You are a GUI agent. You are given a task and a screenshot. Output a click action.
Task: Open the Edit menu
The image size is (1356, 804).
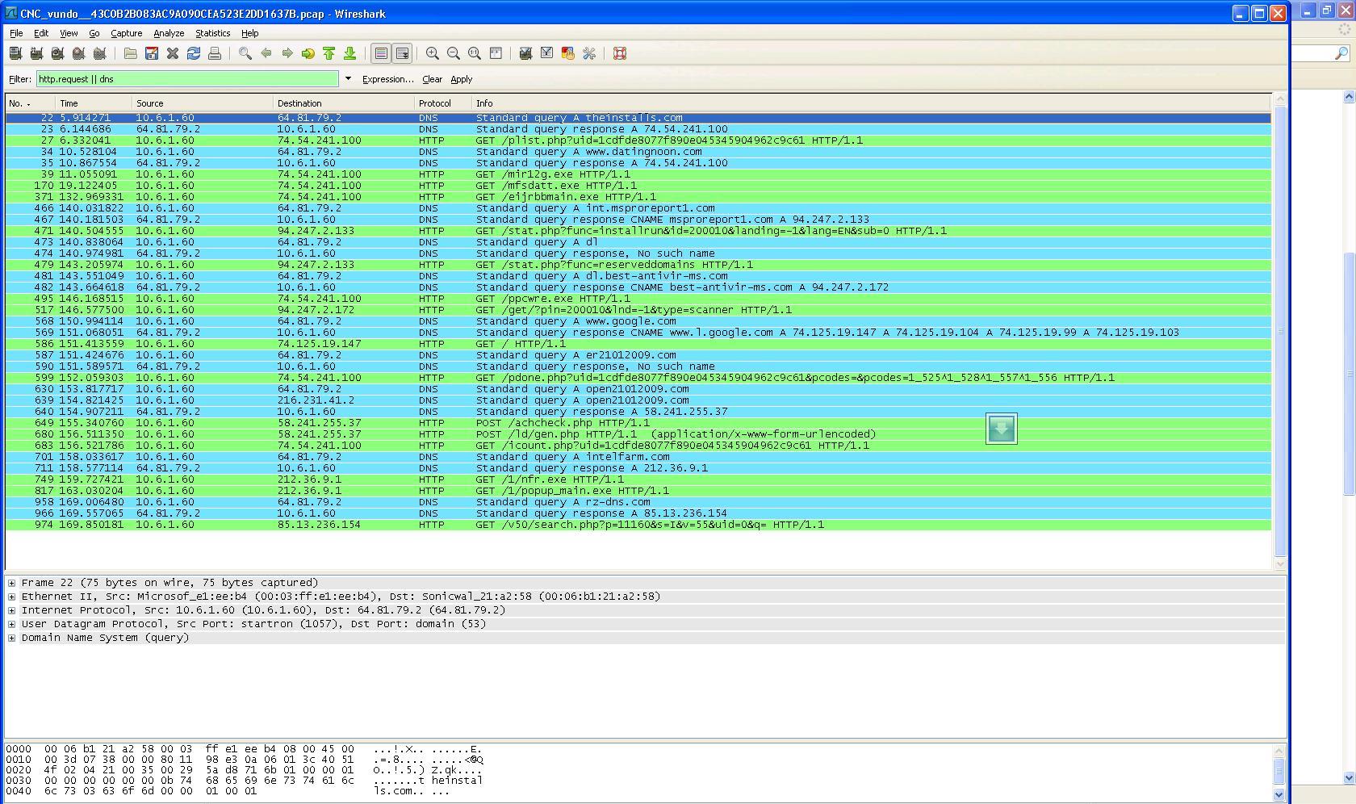click(41, 33)
